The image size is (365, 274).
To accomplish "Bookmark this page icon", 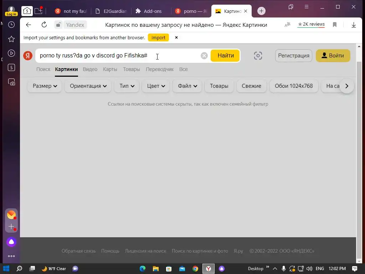I will [x=335, y=25].
